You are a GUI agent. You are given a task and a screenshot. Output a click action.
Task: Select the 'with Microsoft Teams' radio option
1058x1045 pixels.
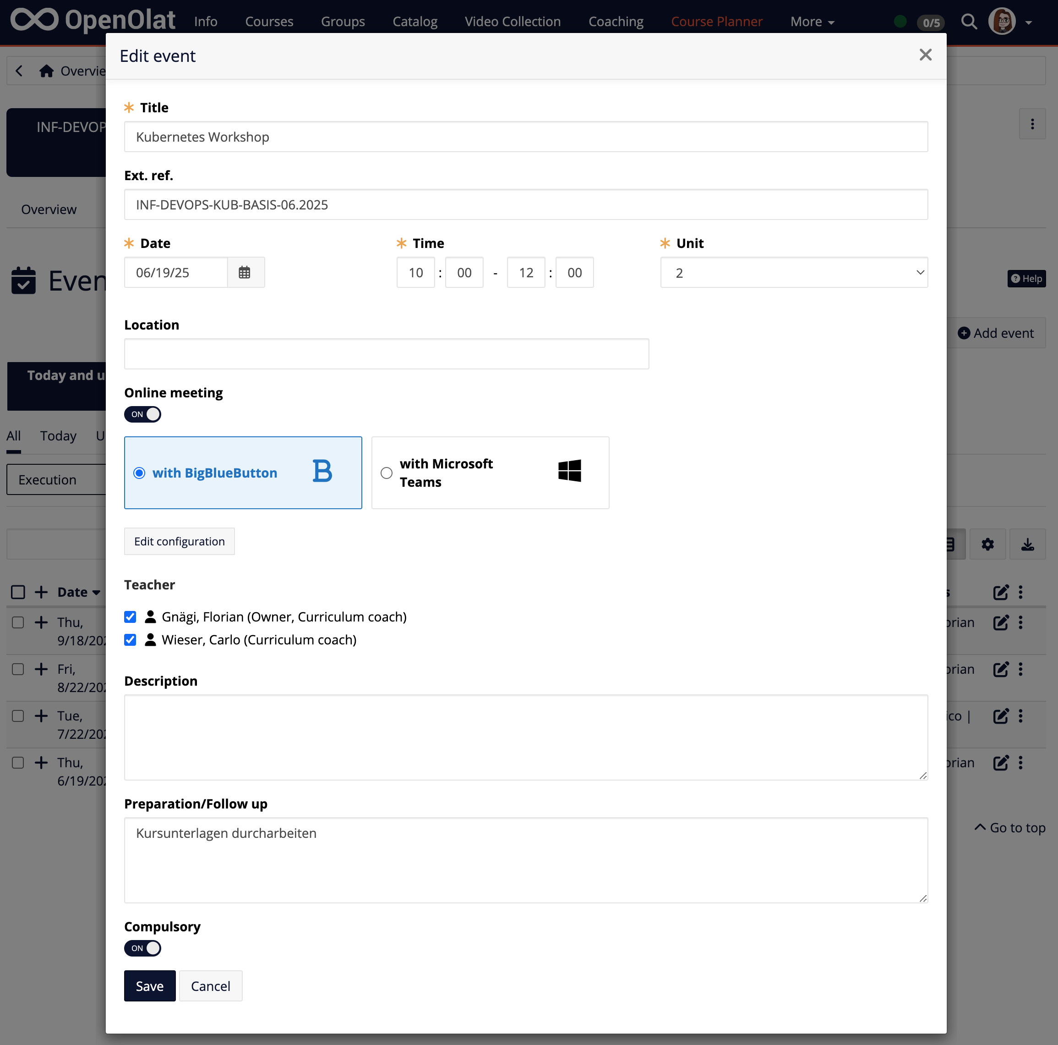pyautogui.click(x=386, y=473)
